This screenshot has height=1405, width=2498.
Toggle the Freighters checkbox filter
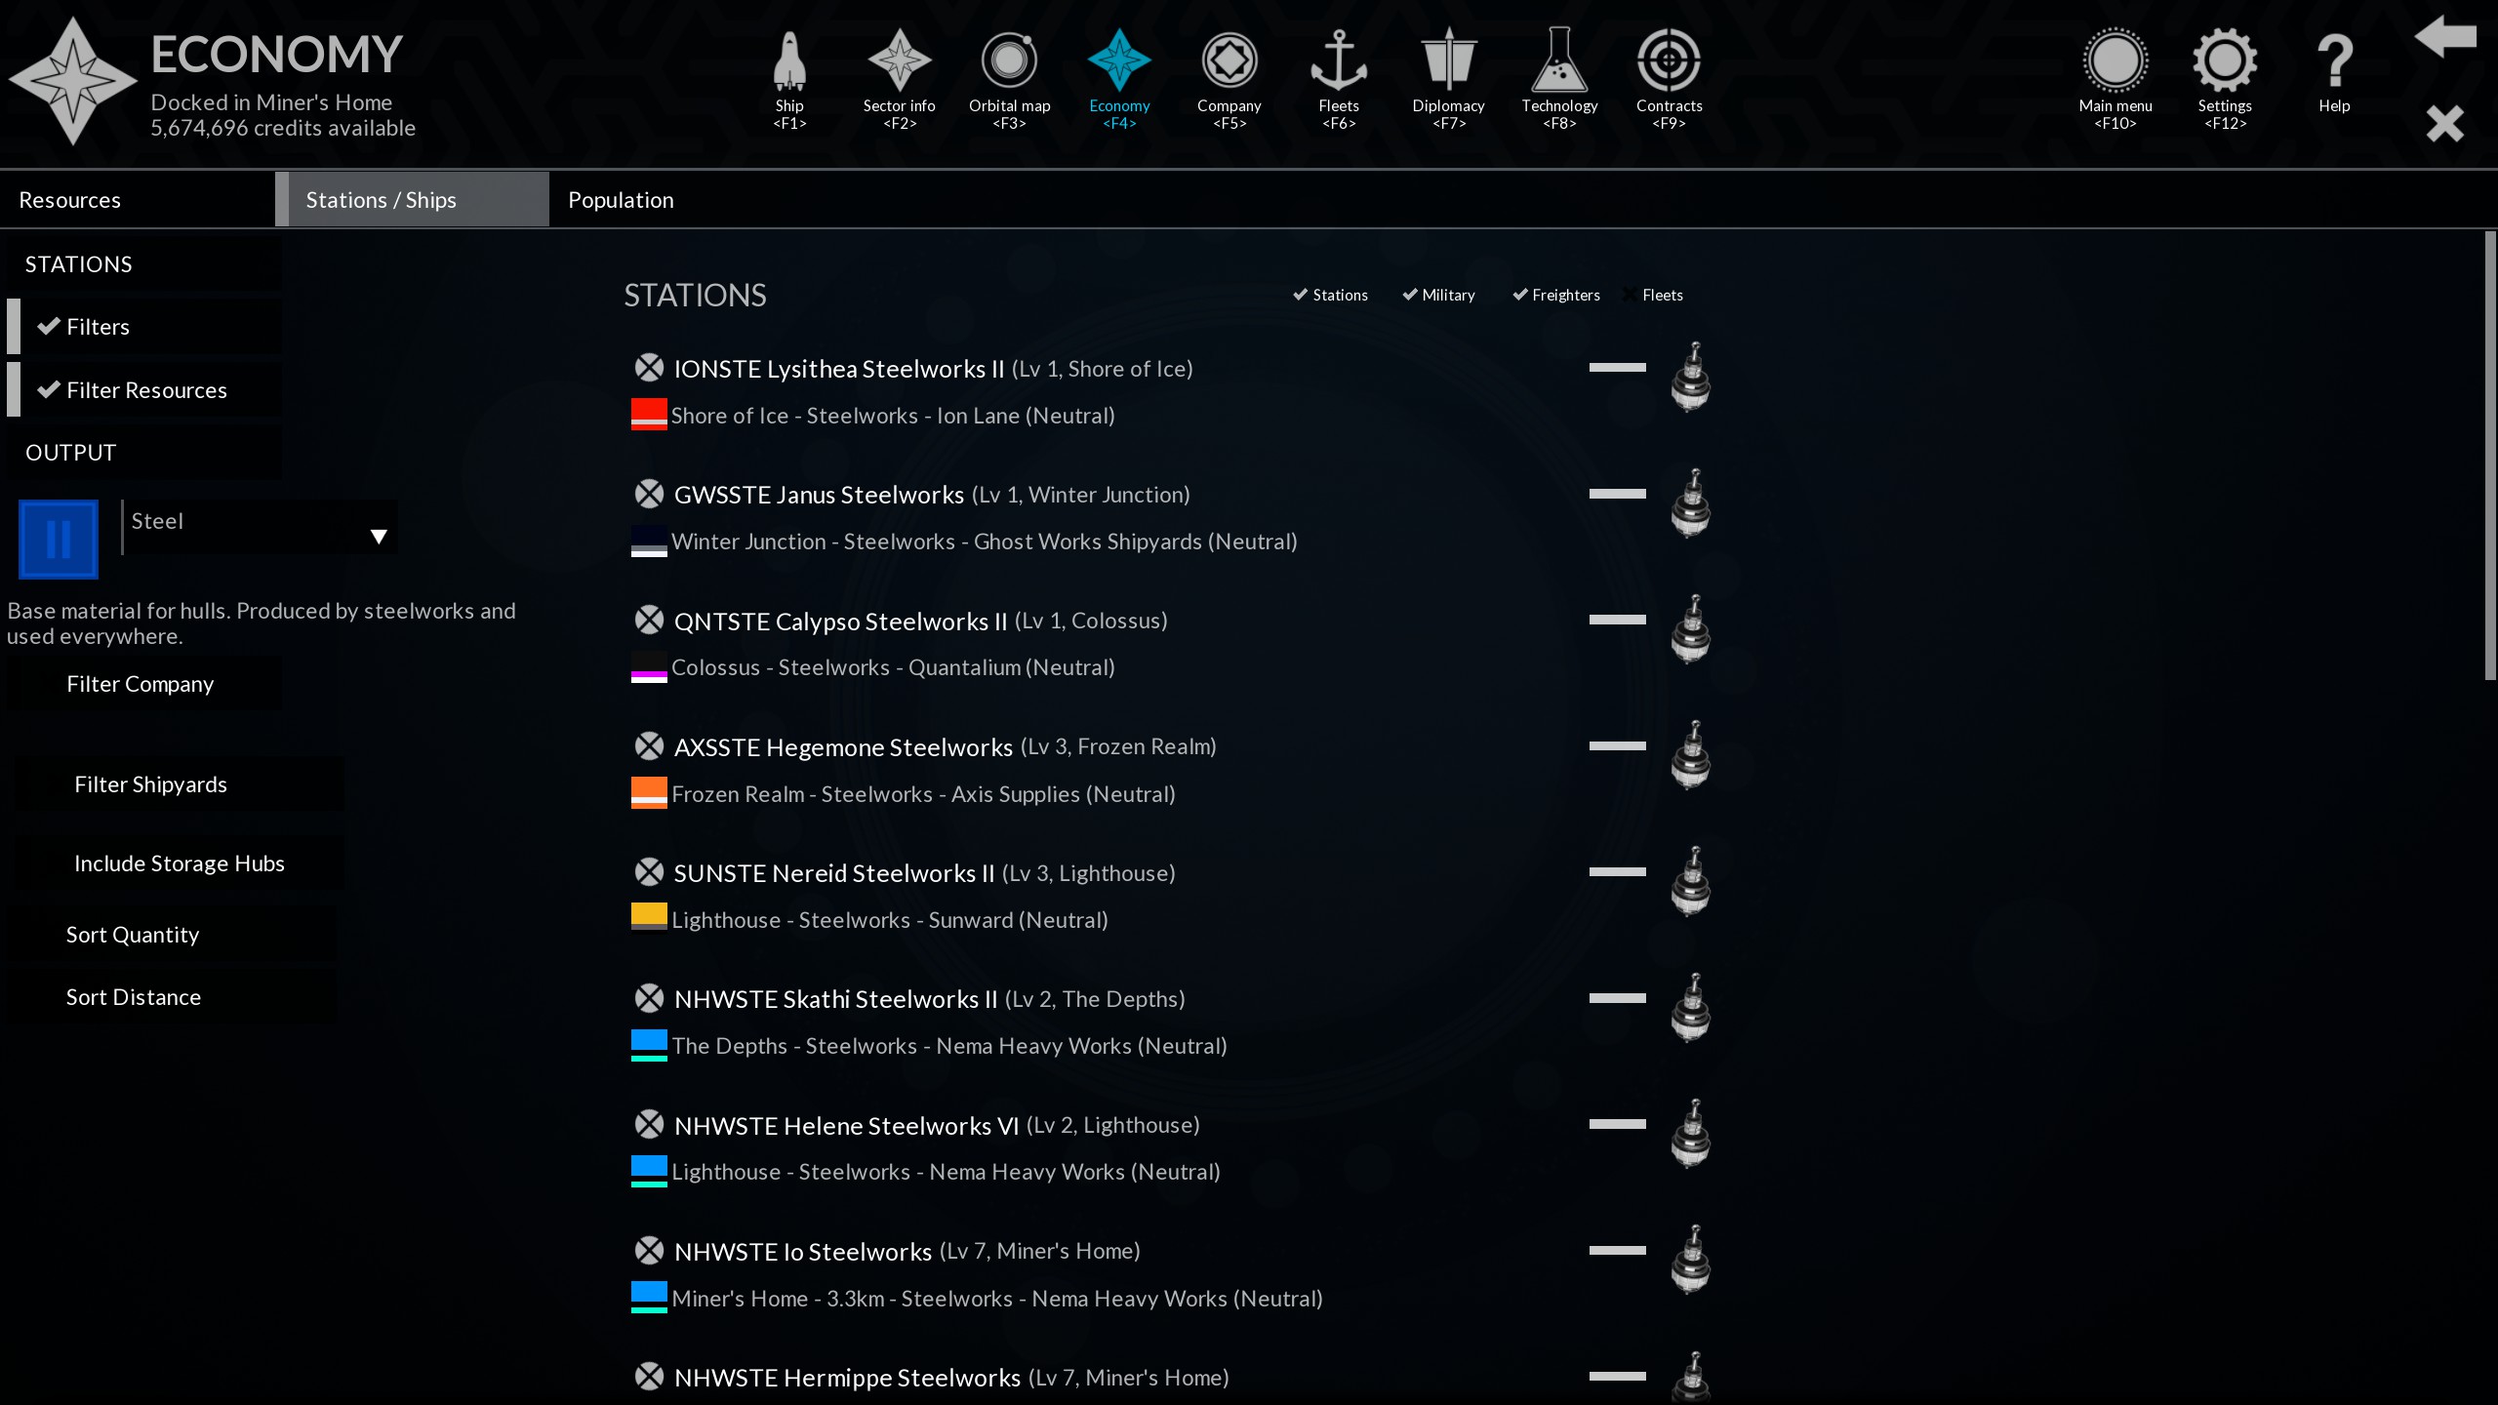pos(1520,295)
